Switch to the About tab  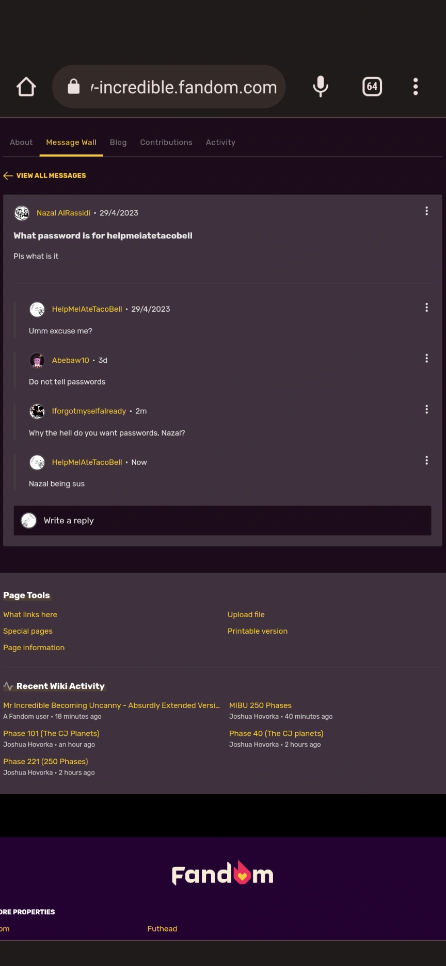(x=21, y=142)
